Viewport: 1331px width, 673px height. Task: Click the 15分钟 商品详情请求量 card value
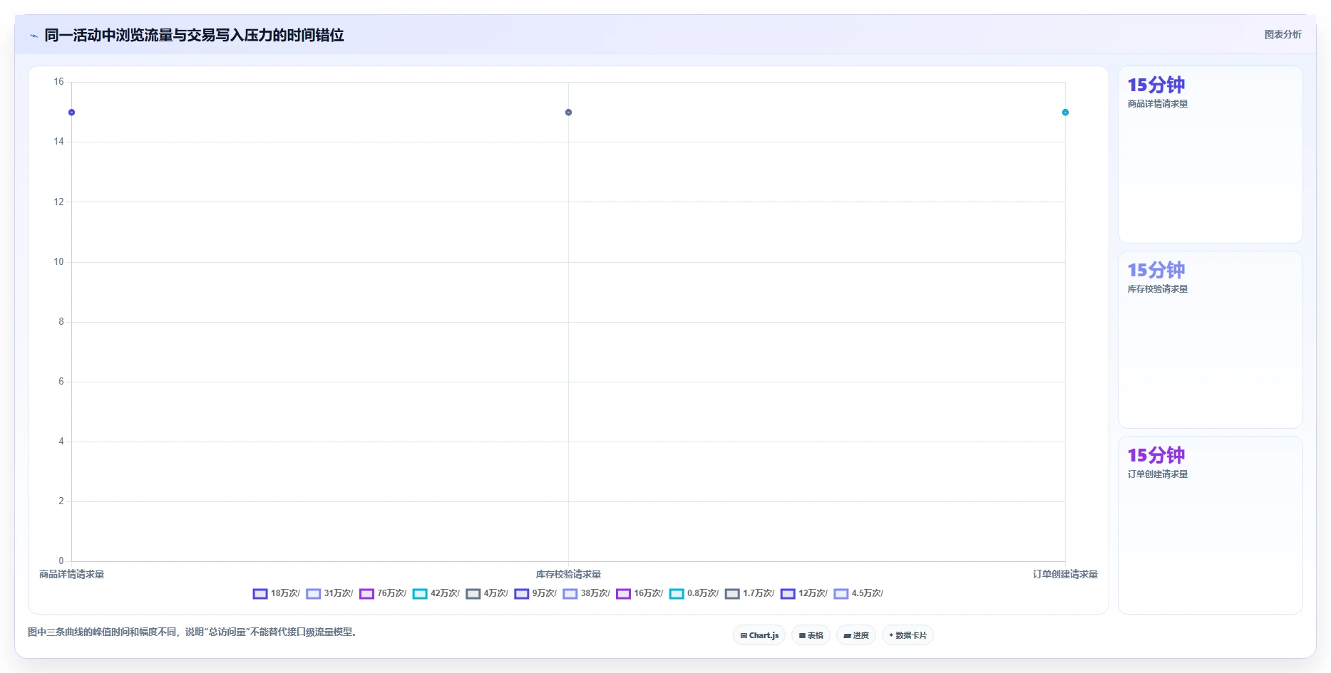[x=1156, y=85]
